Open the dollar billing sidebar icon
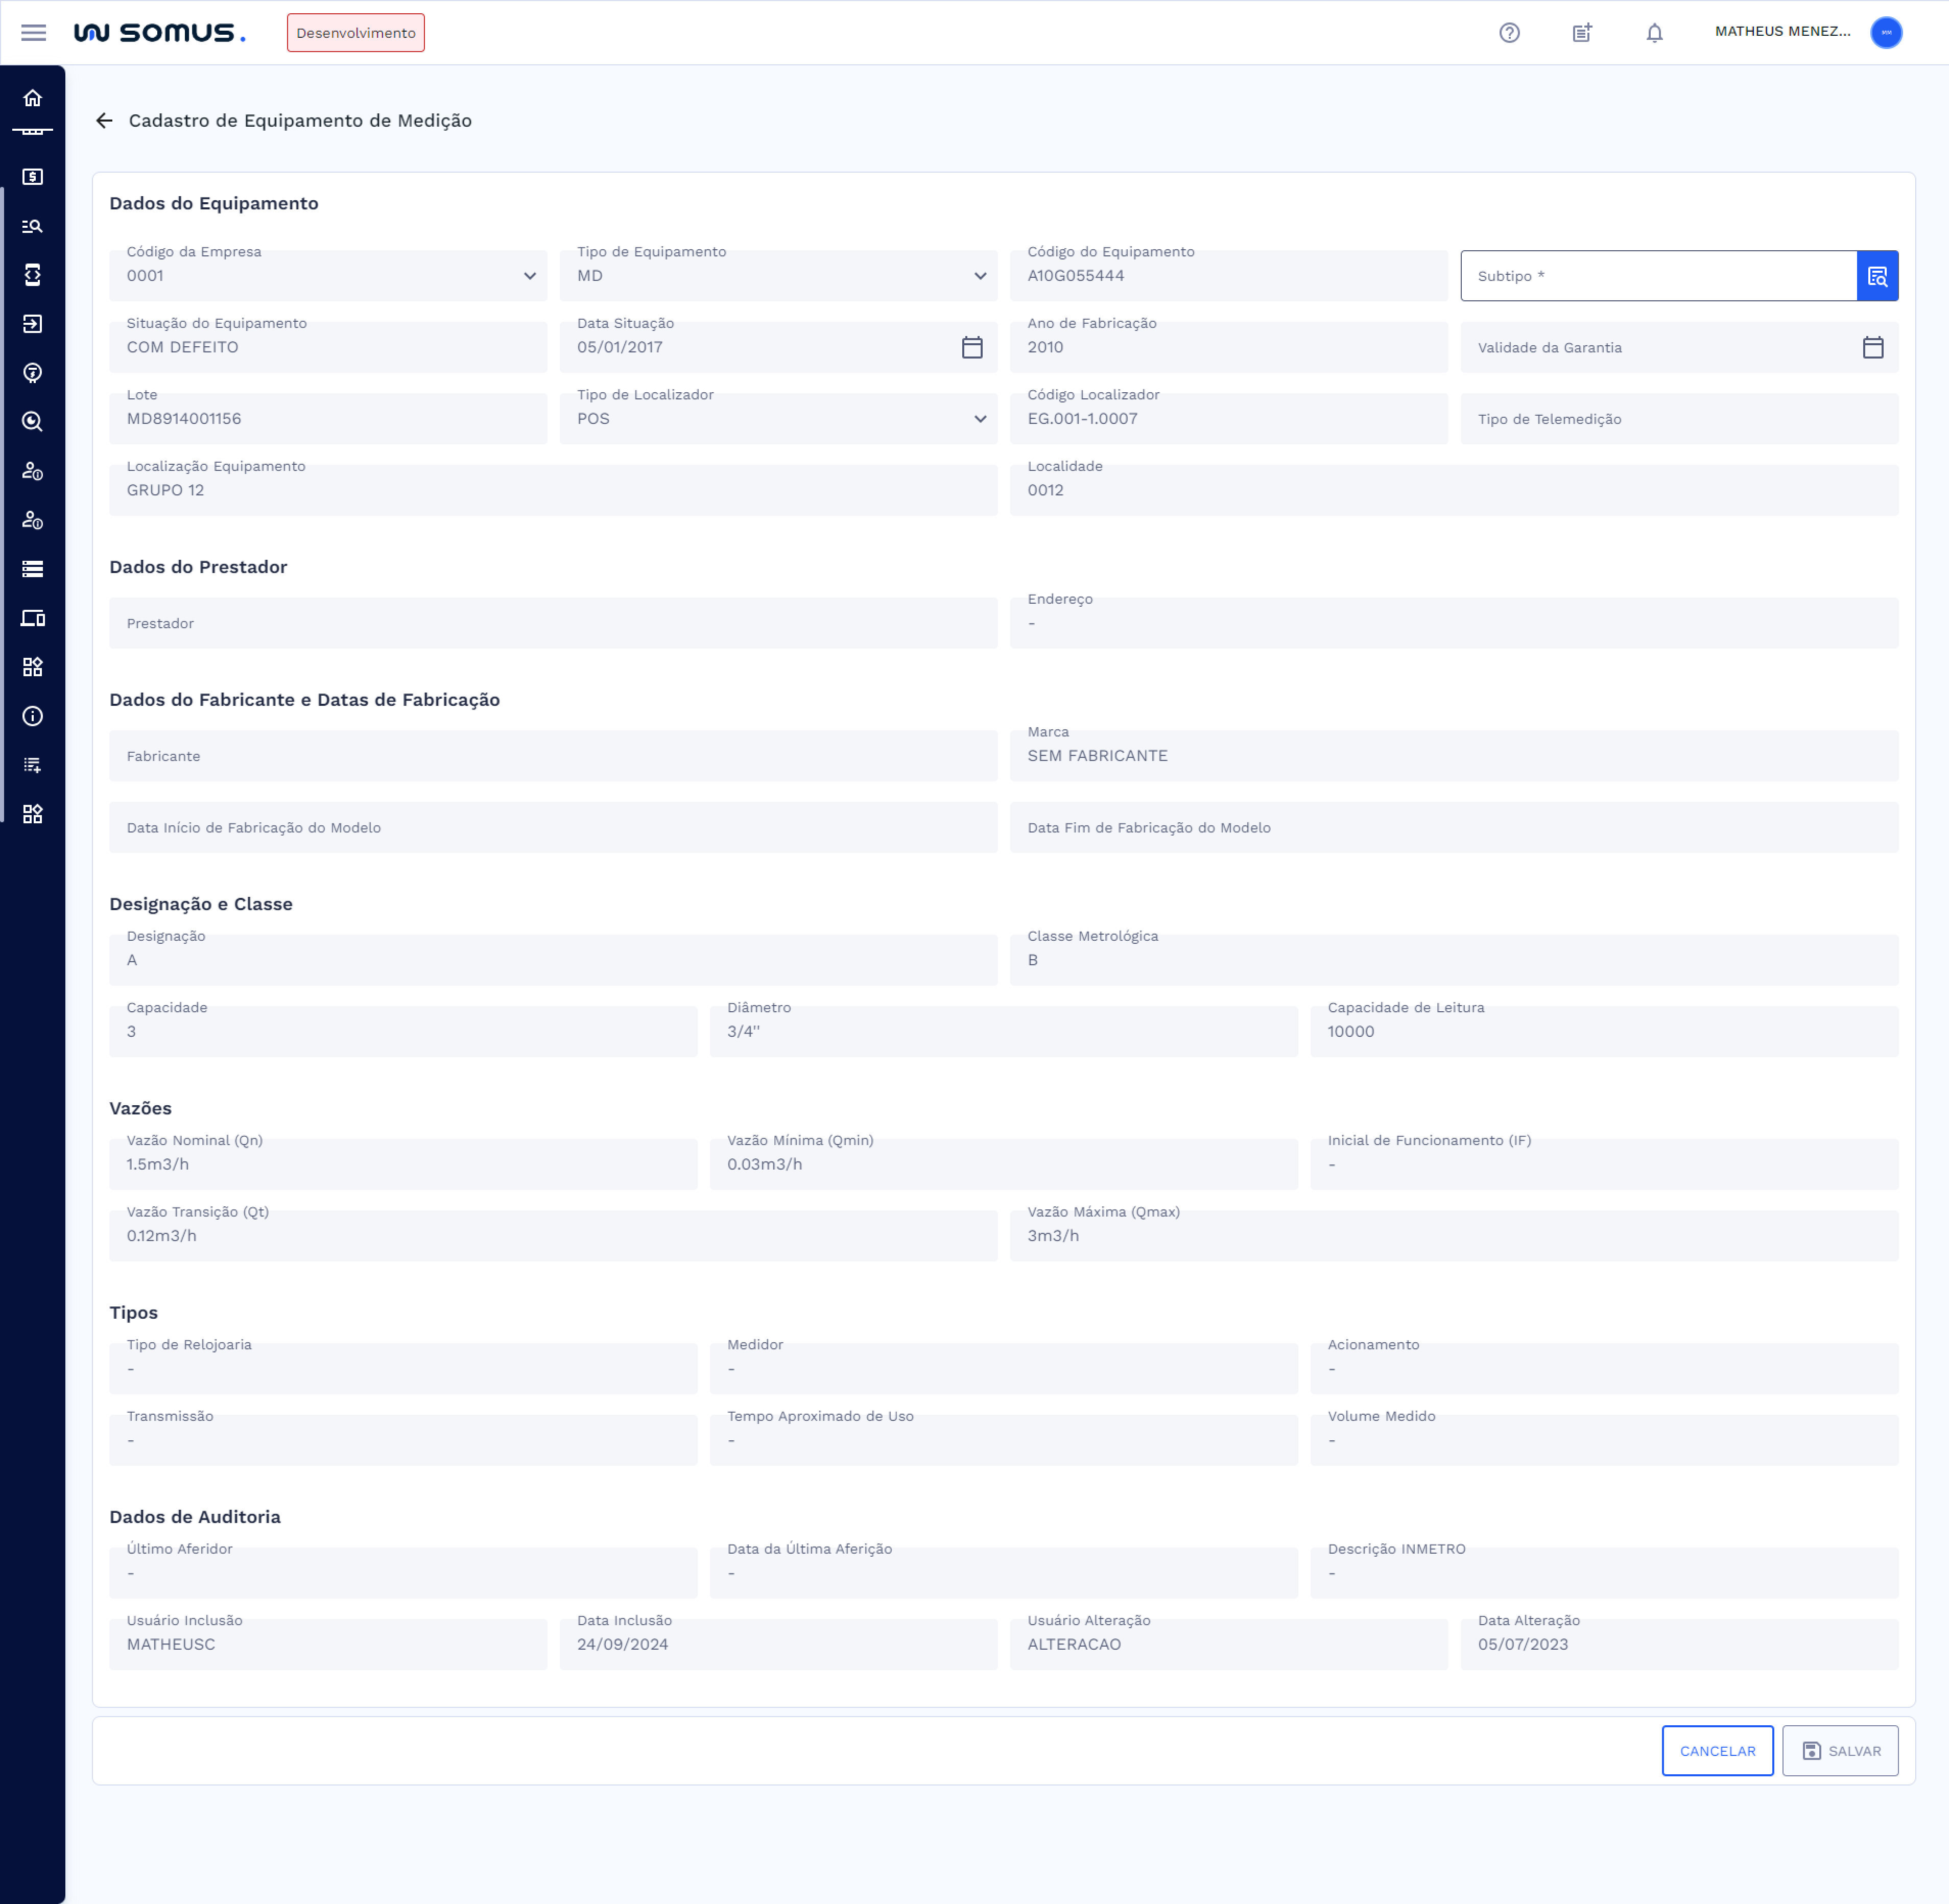 pos(33,177)
